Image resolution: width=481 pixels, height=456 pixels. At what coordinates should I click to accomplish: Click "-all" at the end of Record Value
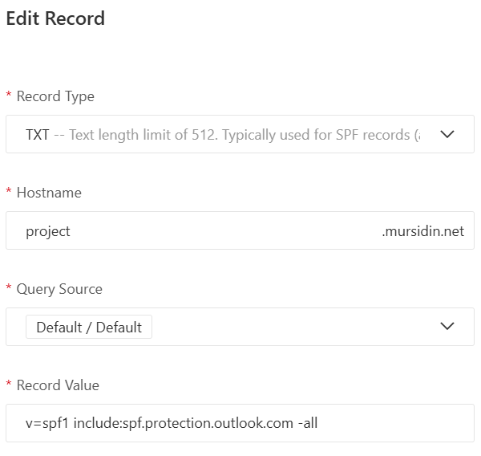point(307,423)
